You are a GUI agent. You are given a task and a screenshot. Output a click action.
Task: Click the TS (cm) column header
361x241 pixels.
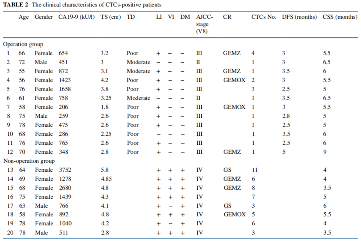pyautogui.click(x=111, y=17)
